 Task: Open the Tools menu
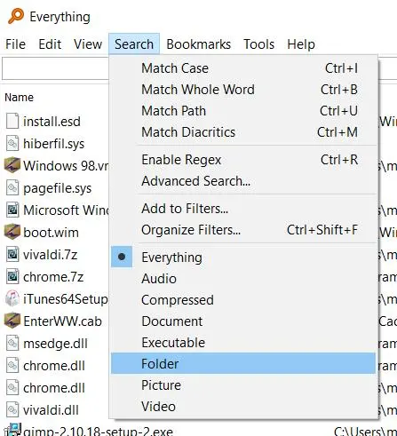click(x=258, y=44)
